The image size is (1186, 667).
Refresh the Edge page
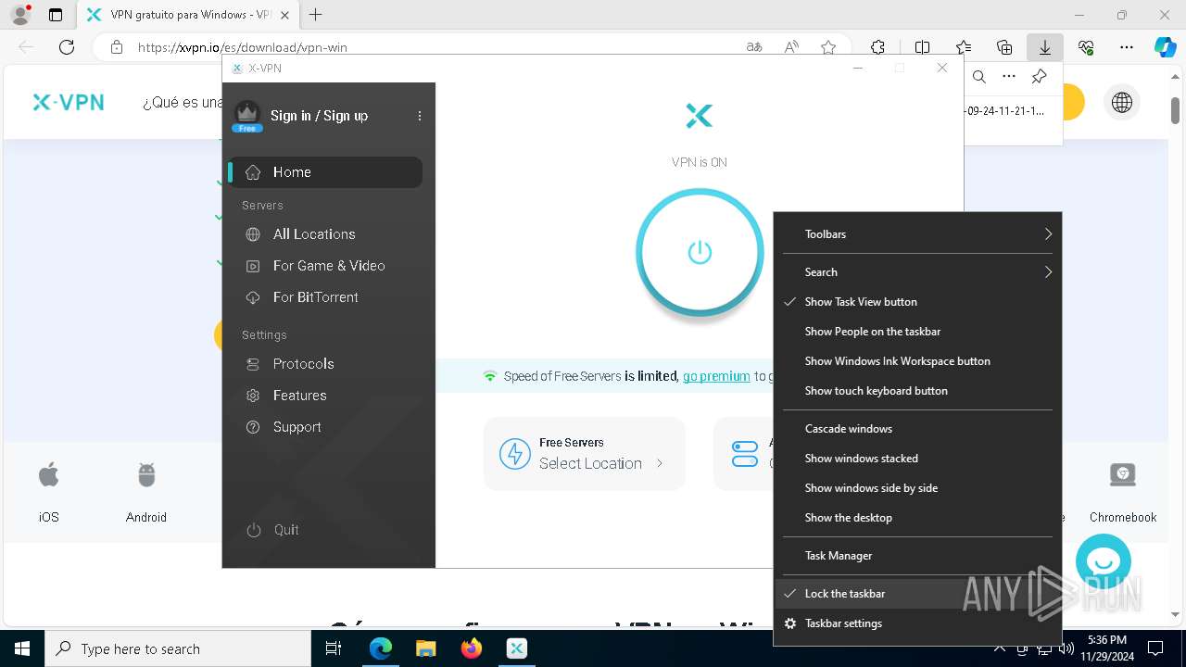(67, 47)
